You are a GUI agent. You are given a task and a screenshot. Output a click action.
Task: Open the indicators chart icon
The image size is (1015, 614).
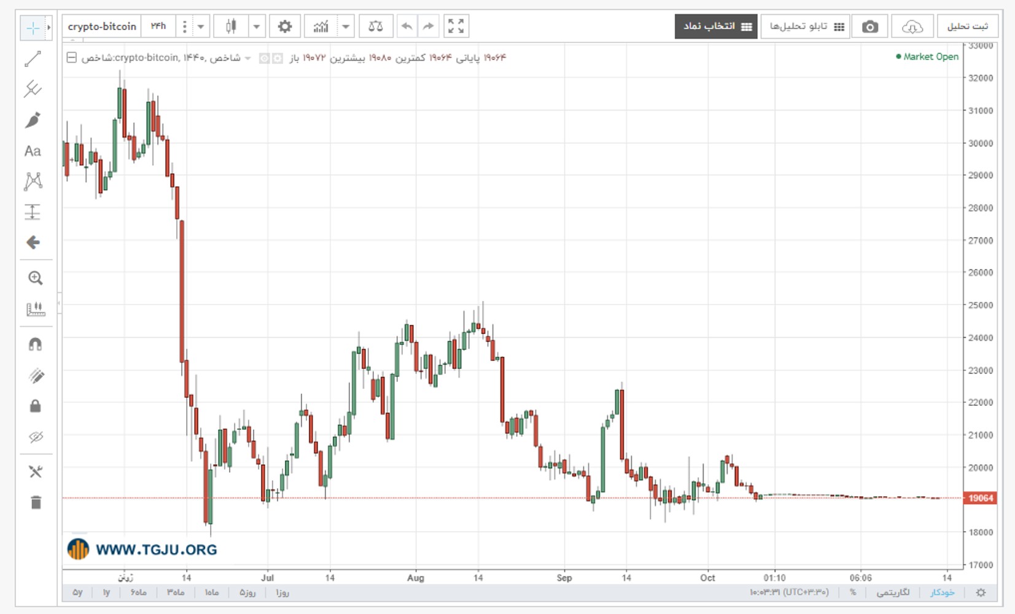(x=321, y=26)
